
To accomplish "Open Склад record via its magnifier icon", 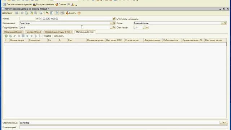I will (x=225, y=23).
